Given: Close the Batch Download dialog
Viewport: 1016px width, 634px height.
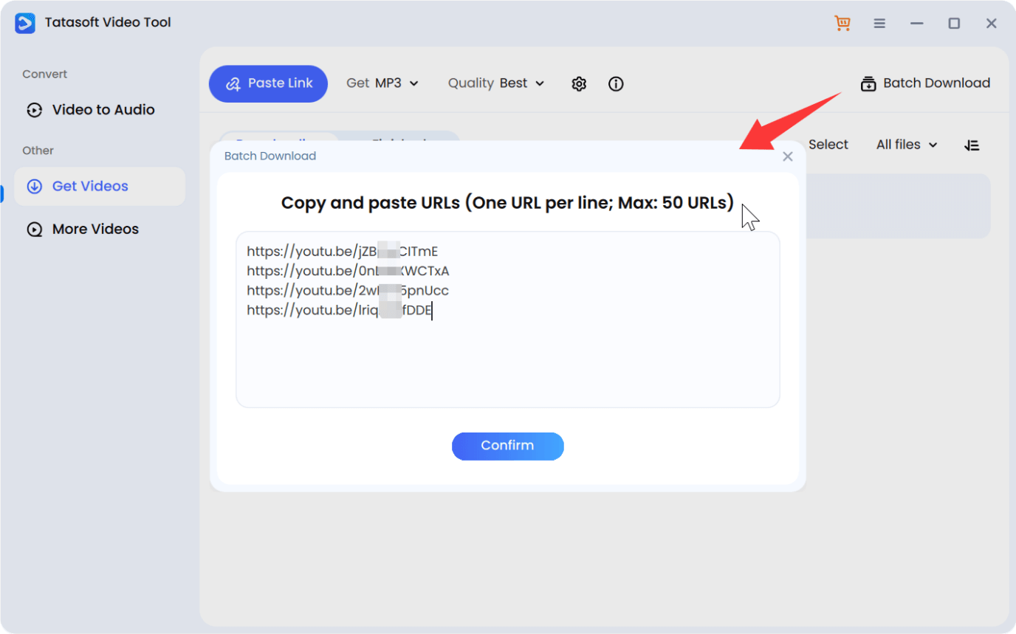Looking at the screenshot, I should click(x=787, y=156).
